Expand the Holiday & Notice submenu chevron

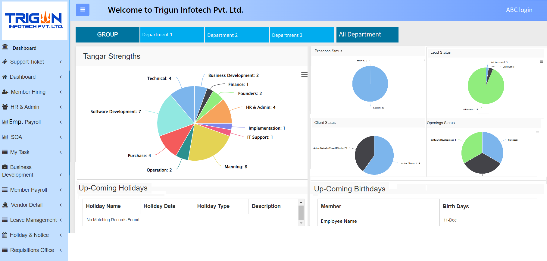(61, 235)
